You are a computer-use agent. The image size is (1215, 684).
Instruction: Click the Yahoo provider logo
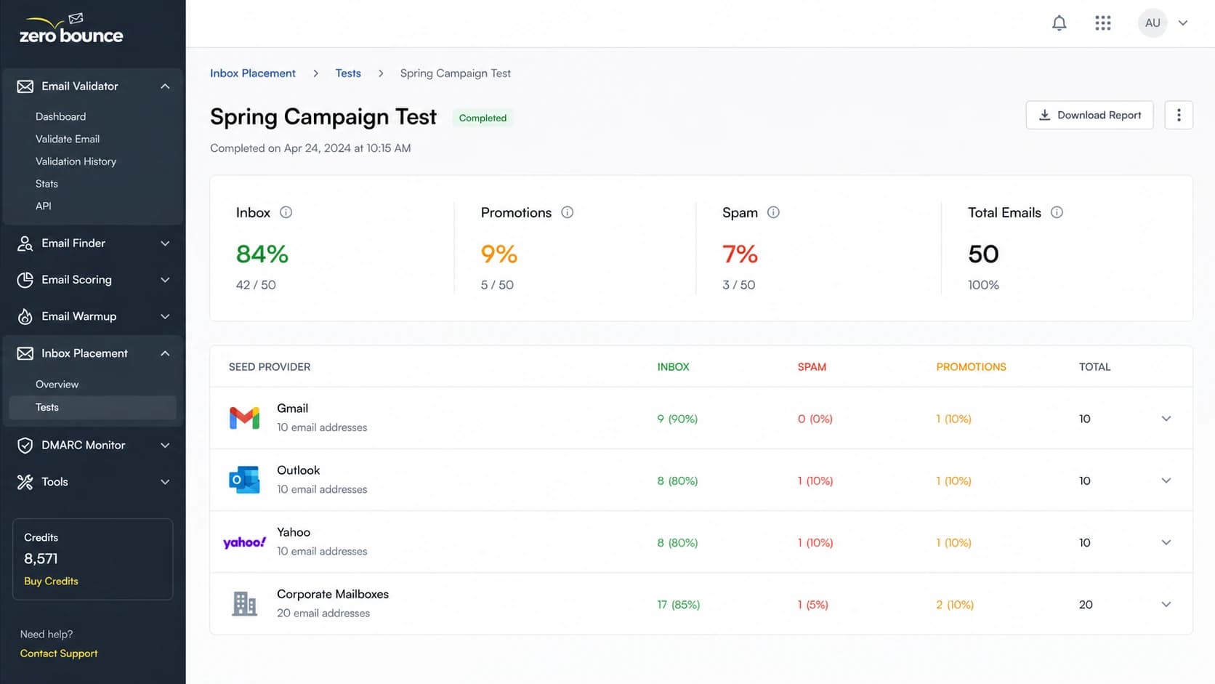[x=244, y=542]
